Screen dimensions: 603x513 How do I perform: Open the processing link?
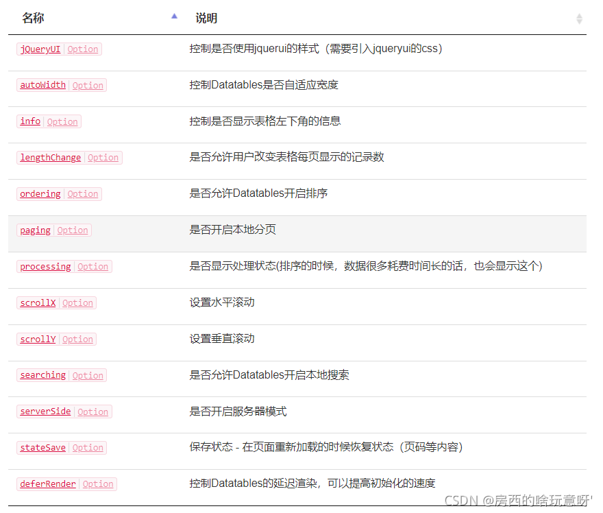click(x=45, y=266)
